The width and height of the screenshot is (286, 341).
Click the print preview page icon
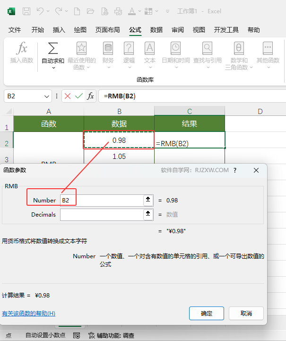pyautogui.click(x=104, y=11)
